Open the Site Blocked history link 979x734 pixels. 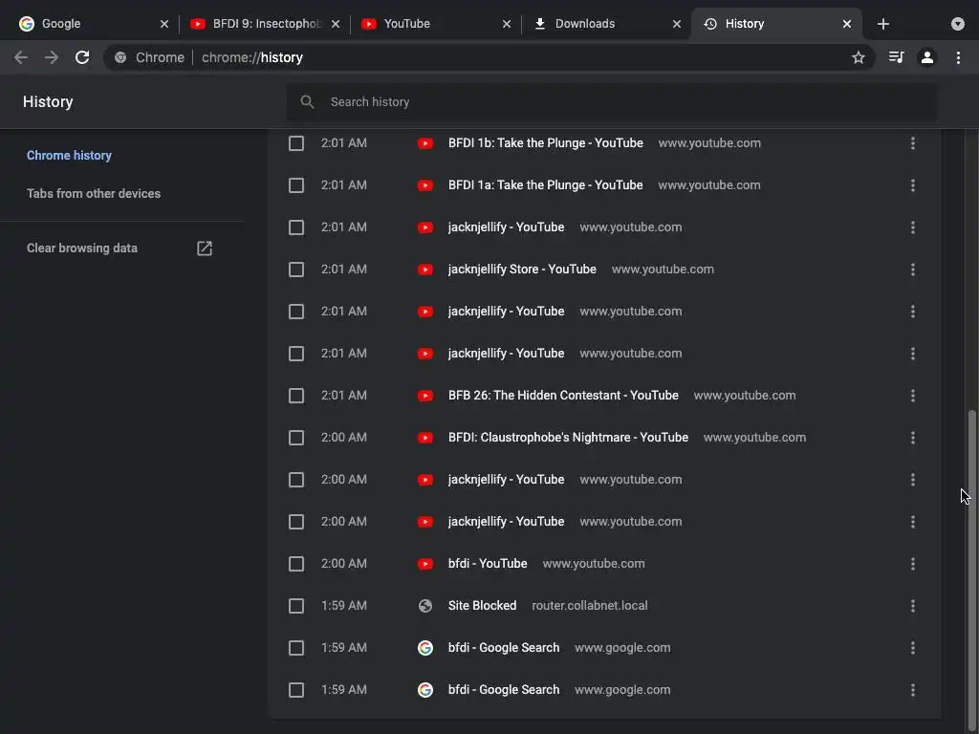[482, 605]
